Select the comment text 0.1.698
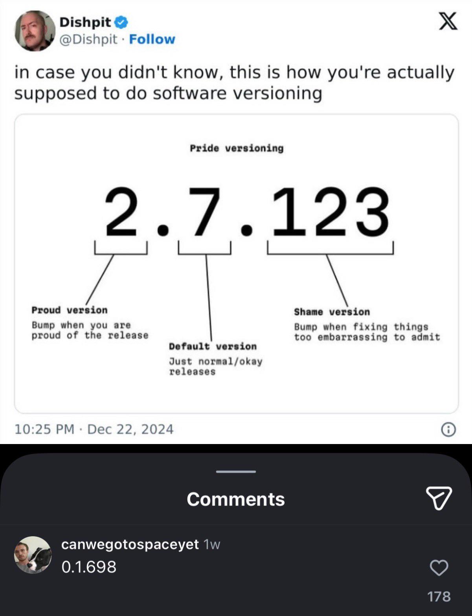 (x=88, y=566)
